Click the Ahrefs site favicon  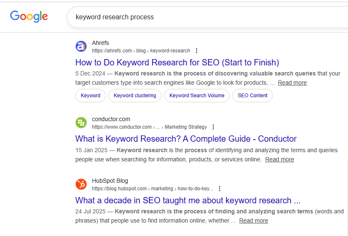coord(81,47)
